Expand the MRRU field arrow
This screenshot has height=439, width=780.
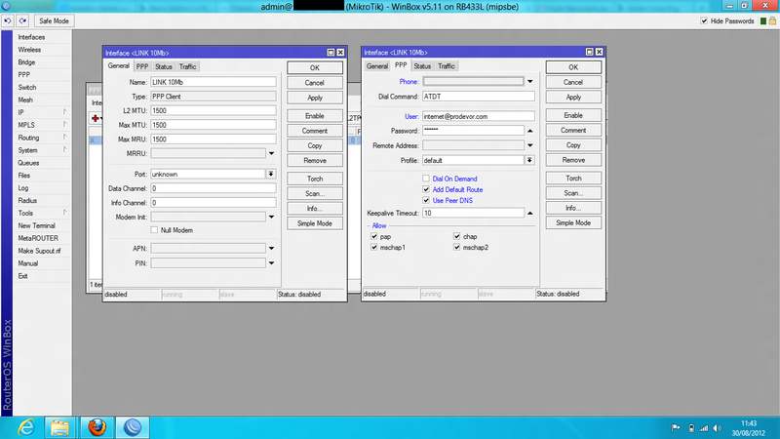[x=272, y=153]
